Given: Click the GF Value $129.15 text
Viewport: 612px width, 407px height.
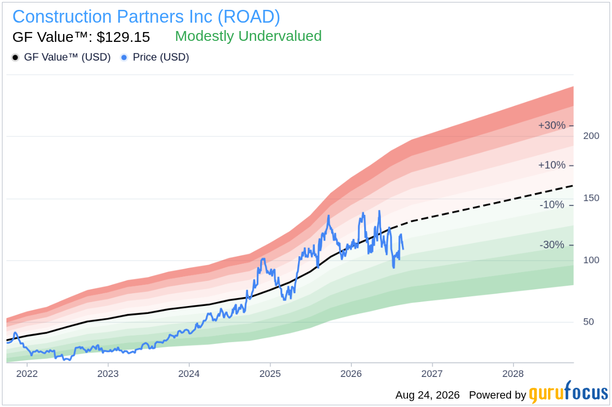Looking at the screenshot, I should 81,37.
